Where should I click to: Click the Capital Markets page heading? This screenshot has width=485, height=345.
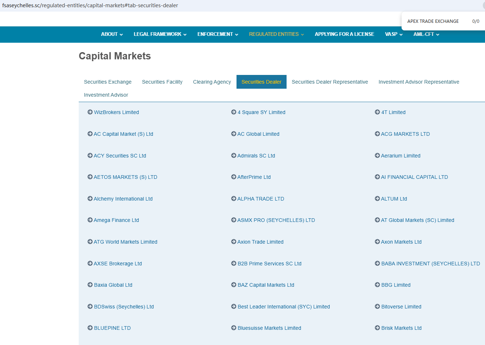[x=115, y=56]
